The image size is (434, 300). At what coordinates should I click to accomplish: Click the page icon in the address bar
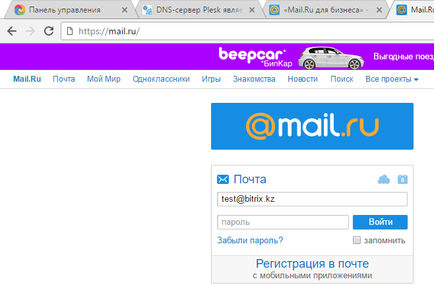click(x=70, y=31)
